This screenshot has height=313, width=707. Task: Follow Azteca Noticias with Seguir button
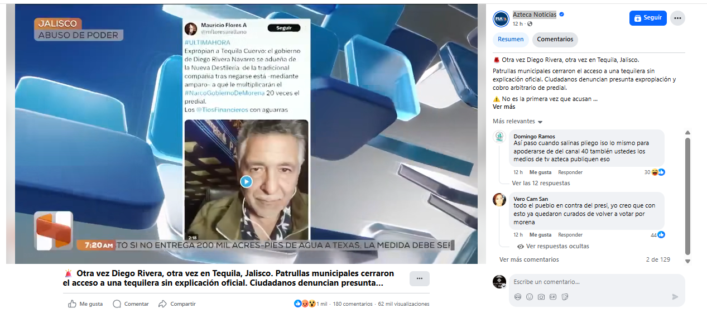(648, 18)
